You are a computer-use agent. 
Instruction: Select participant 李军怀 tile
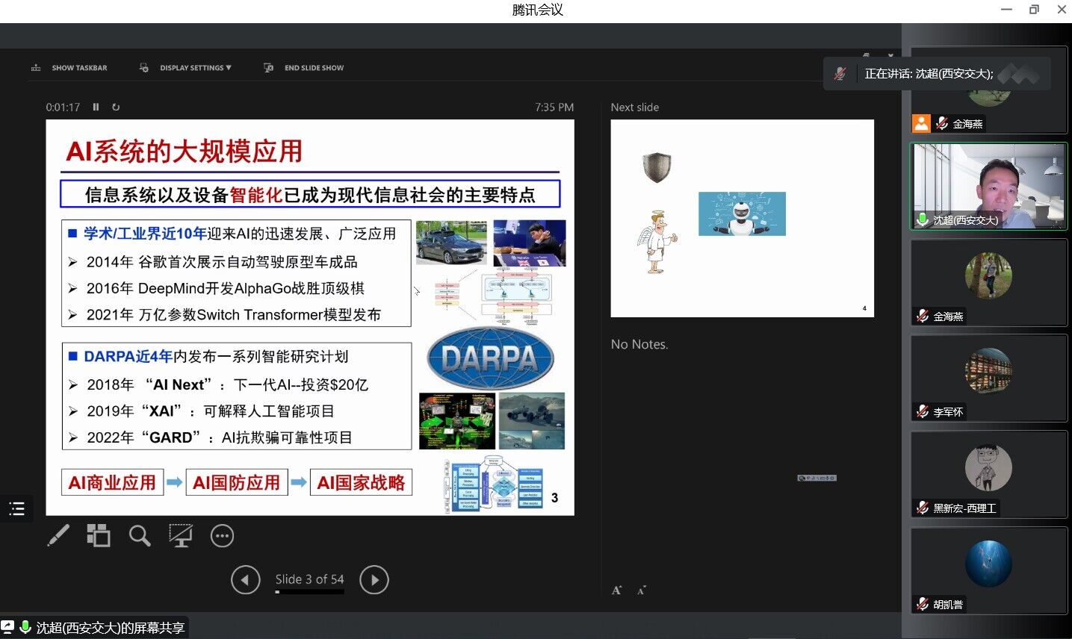coord(988,378)
